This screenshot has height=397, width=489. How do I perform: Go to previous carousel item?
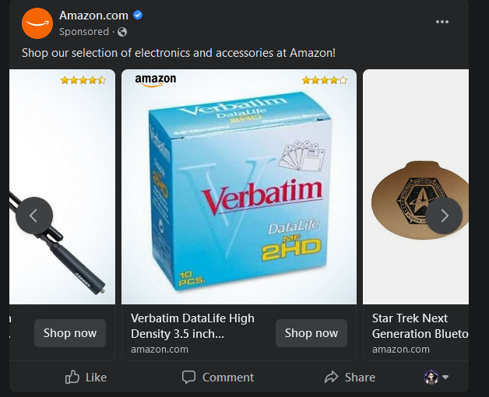(34, 216)
